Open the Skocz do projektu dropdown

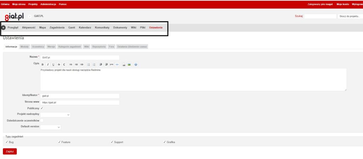click(350, 16)
